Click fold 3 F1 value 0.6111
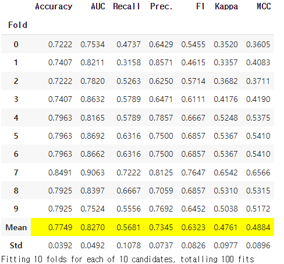Screen dimensions: 284x264 click(193, 99)
